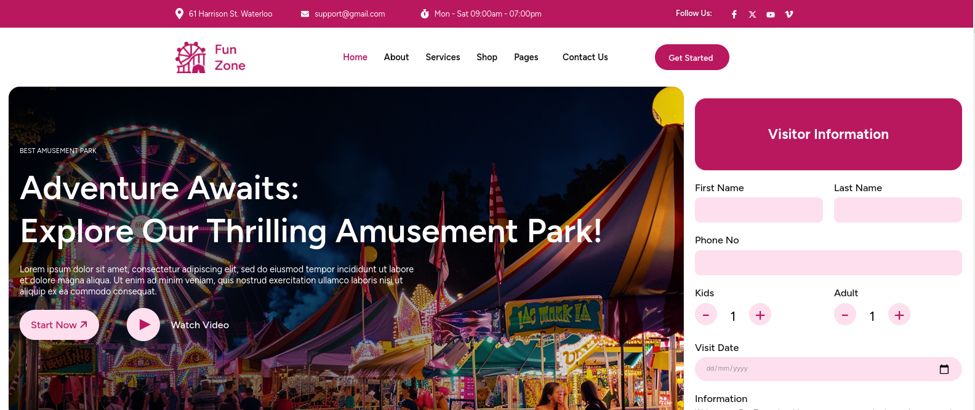Focus the First Name input field

pyautogui.click(x=759, y=210)
